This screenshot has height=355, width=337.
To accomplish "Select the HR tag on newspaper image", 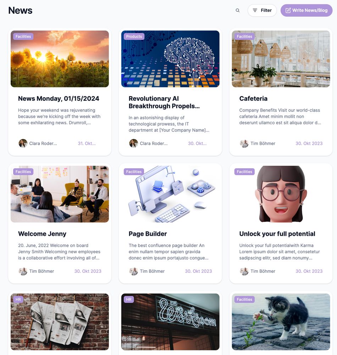I will [x=18, y=299].
